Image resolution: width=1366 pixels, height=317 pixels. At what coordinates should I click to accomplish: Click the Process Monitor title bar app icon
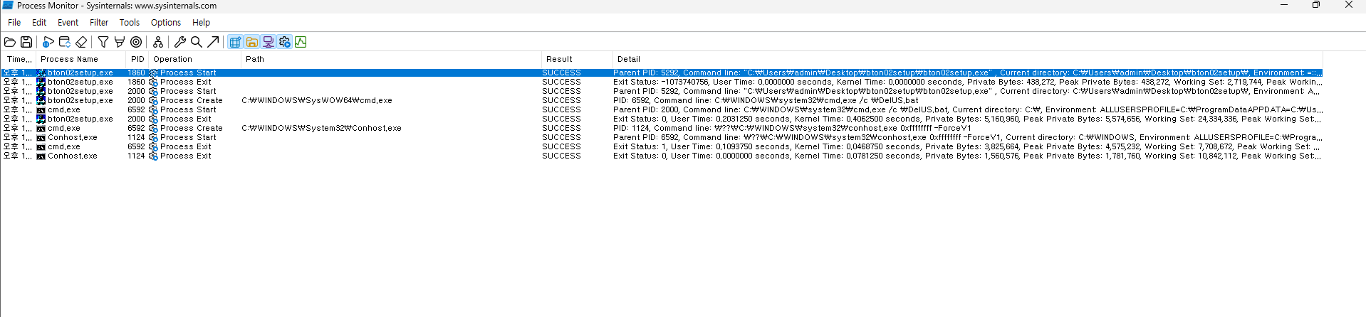(8, 5)
